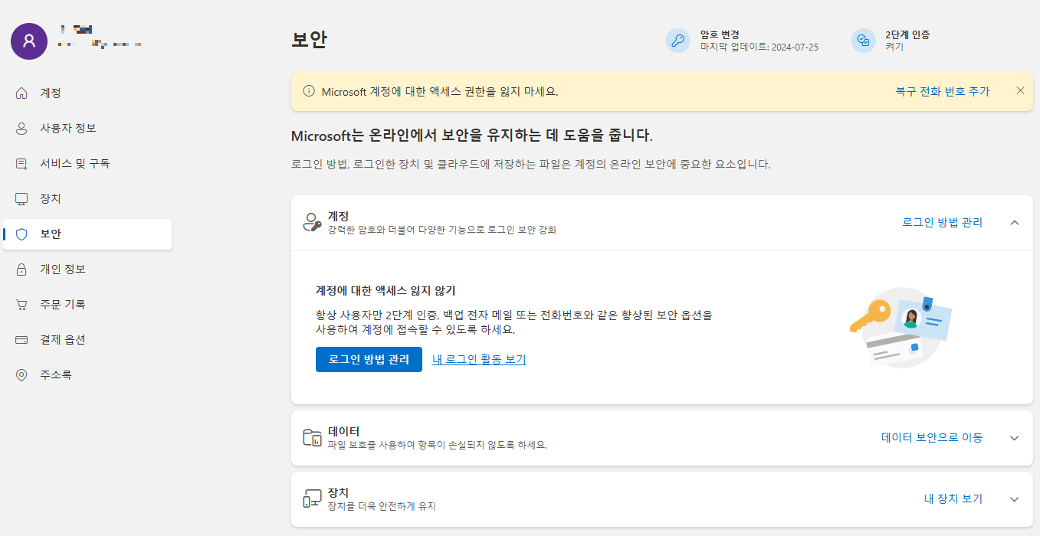Click the 마지막 업데이트: 2024-07-25 text
This screenshot has height=536, width=1040.
click(x=759, y=47)
